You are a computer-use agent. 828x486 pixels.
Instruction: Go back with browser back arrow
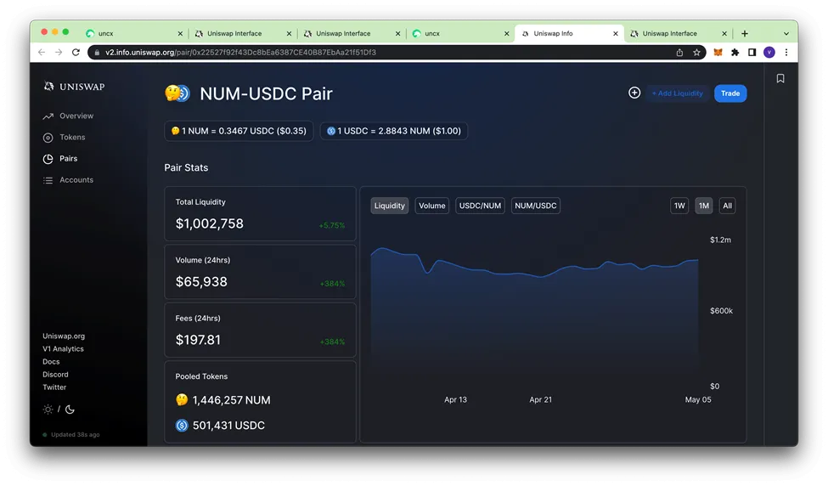(x=42, y=53)
